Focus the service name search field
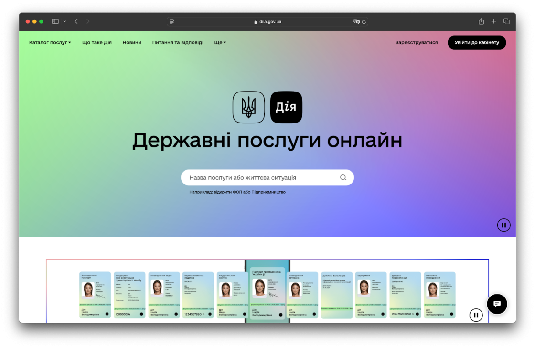This screenshot has width=535, height=348. pyautogui.click(x=267, y=177)
